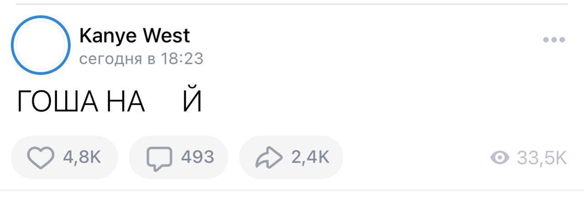584x198 pixels.
Task: Open the post author's circular avatar
Action: point(41,45)
